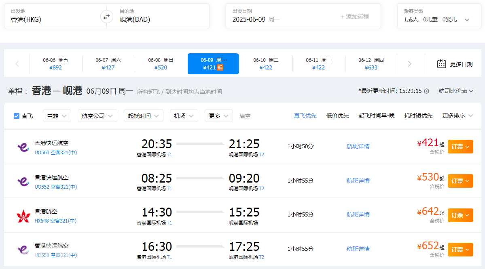Expand the 中转 transfer filter dropdown
The width and height of the screenshot is (485, 269).
tap(57, 116)
